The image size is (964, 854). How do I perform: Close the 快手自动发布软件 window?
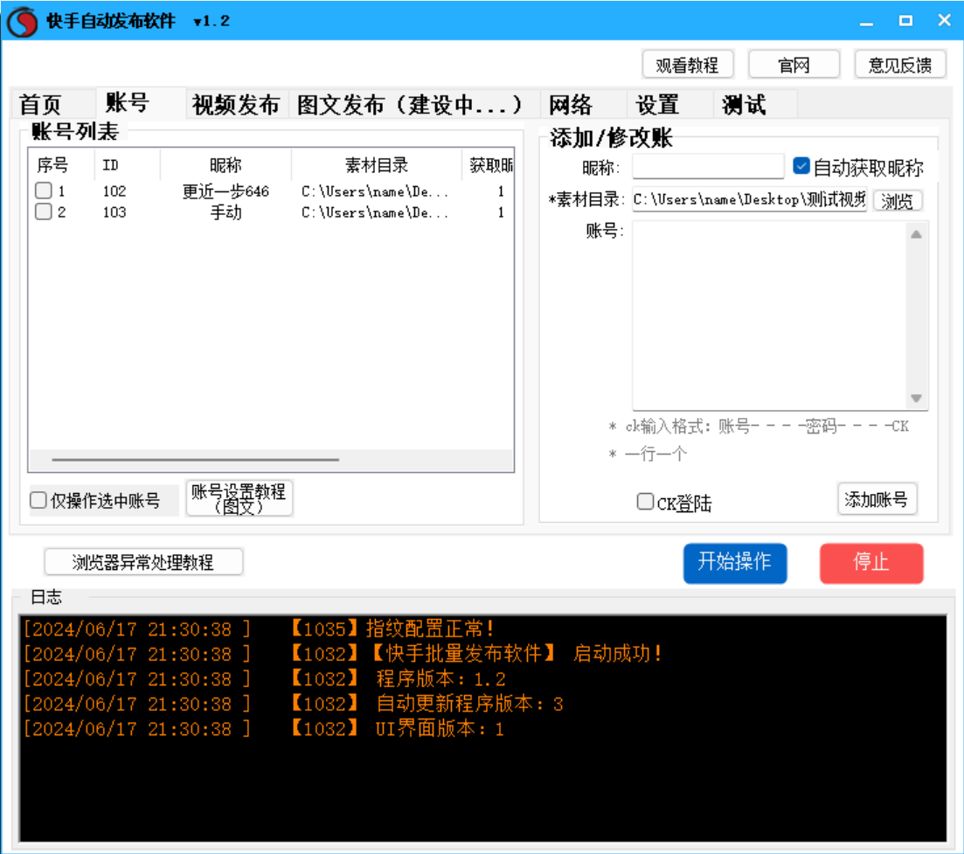(x=944, y=21)
